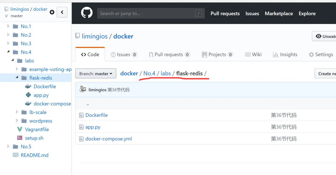336x175 pixels.
Task: Click limingios owner link in repo title
Action: [x=95, y=36]
